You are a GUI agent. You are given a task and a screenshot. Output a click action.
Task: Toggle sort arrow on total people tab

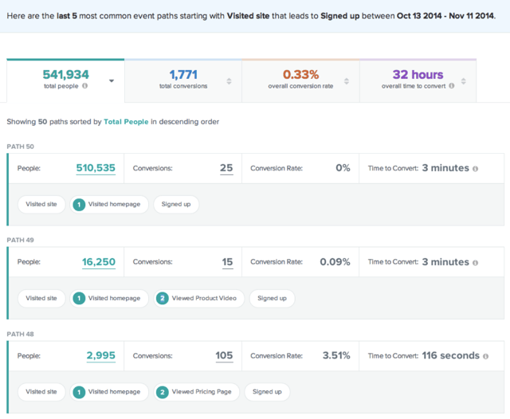(x=112, y=81)
